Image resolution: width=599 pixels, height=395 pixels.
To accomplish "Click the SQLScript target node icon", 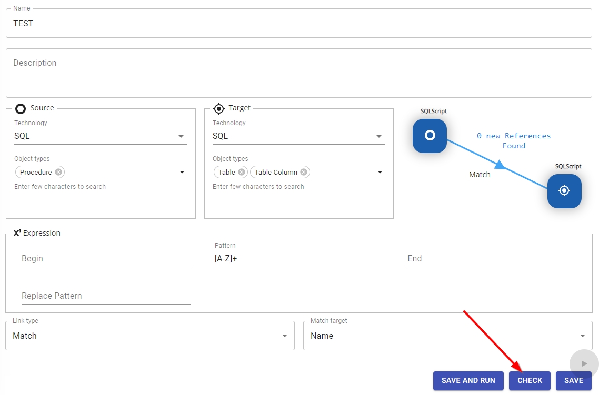I will coord(564,191).
